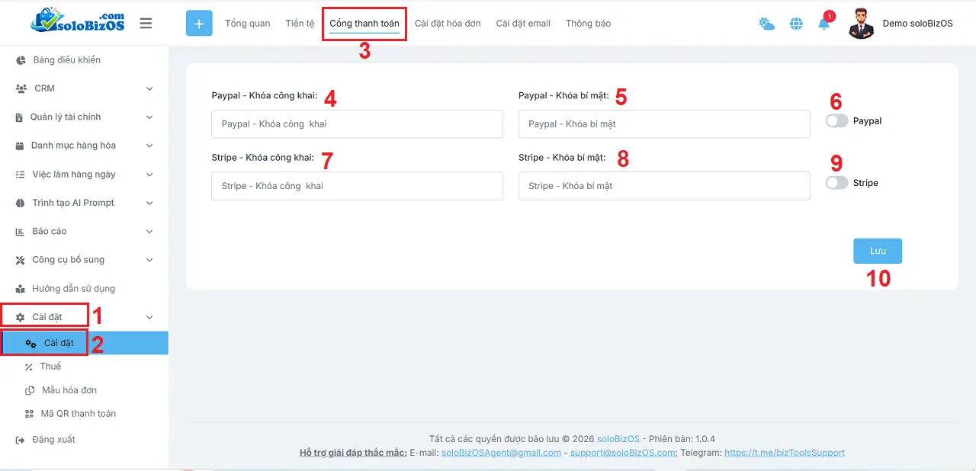Expand Công cụ bổ sung chevron
976x471 pixels.
tap(149, 260)
